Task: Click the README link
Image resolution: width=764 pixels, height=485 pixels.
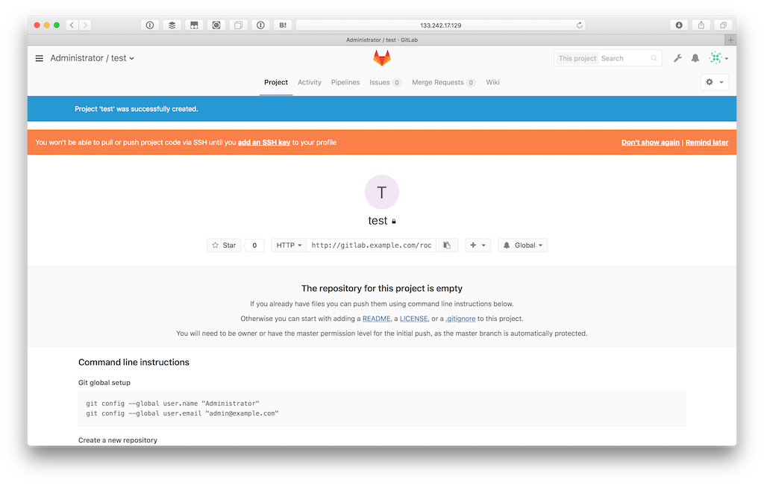Action: click(x=376, y=319)
